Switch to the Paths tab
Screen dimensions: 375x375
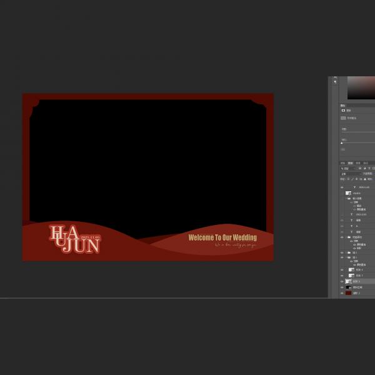[365, 163]
